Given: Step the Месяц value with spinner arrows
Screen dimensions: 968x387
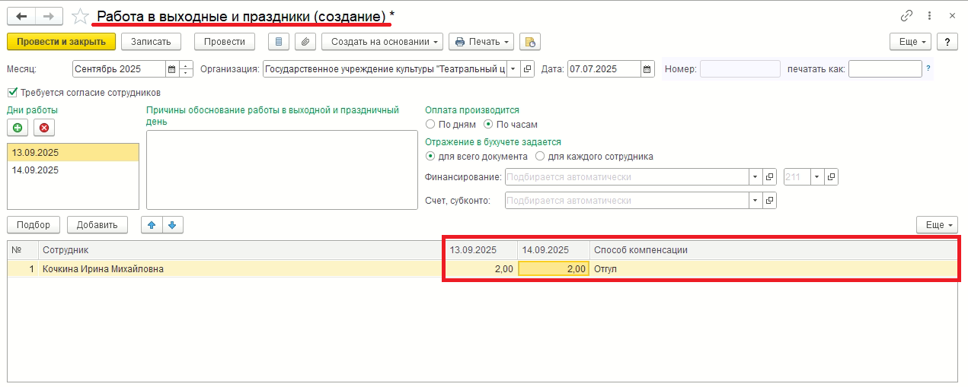Looking at the screenshot, I should tap(187, 69).
